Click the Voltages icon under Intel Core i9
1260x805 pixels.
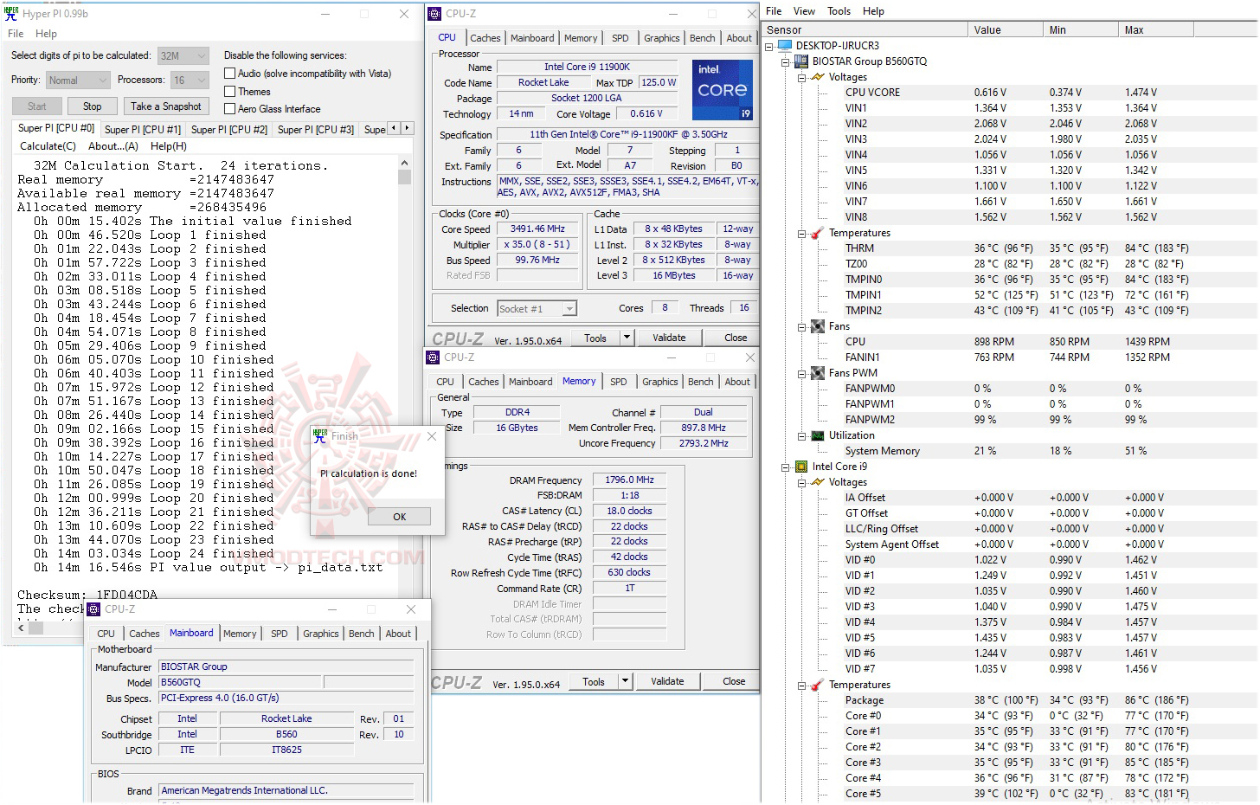click(x=818, y=482)
